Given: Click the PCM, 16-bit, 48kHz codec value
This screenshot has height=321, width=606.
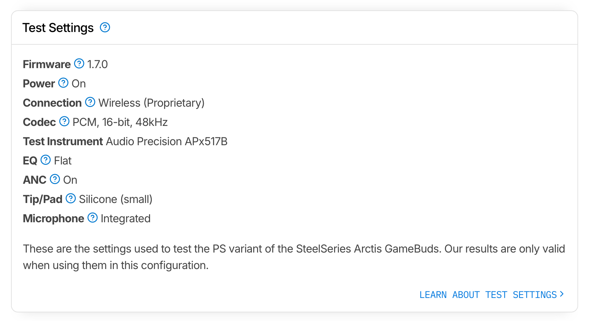Looking at the screenshot, I should [120, 122].
